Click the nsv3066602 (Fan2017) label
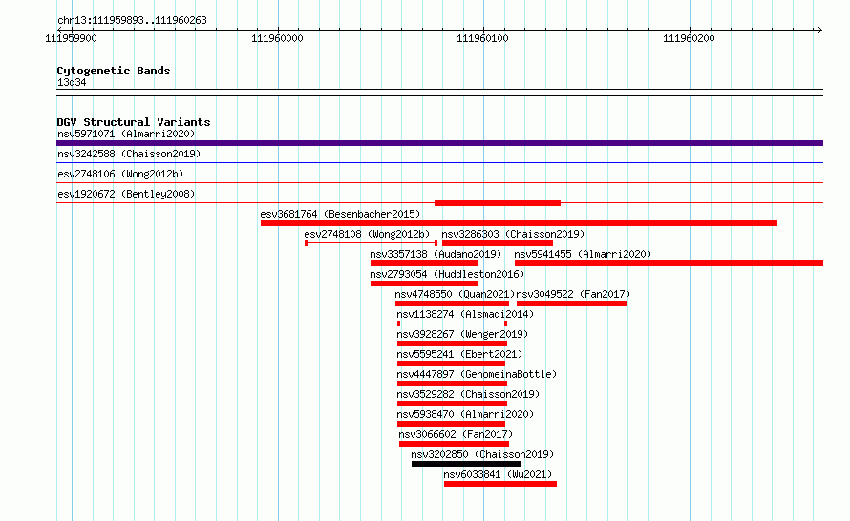Image resolution: width=850 pixels, height=521 pixels. click(456, 434)
